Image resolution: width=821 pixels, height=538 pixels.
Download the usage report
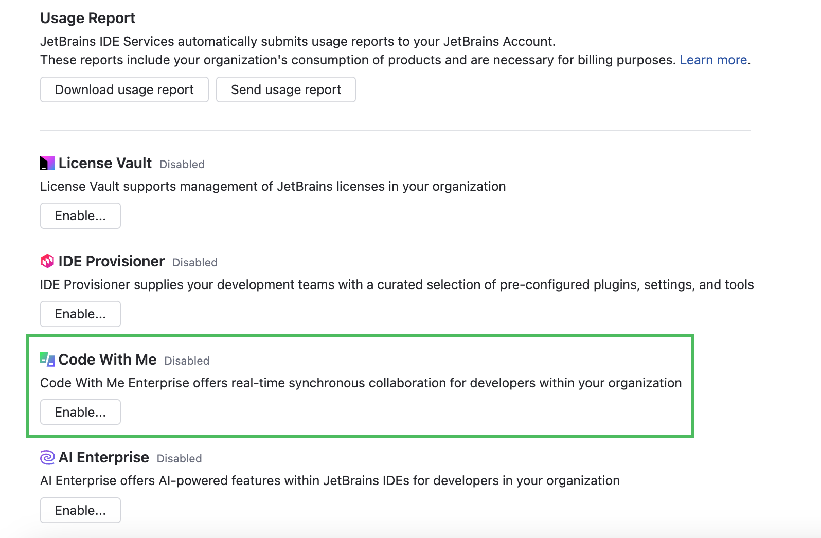(124, 89)
